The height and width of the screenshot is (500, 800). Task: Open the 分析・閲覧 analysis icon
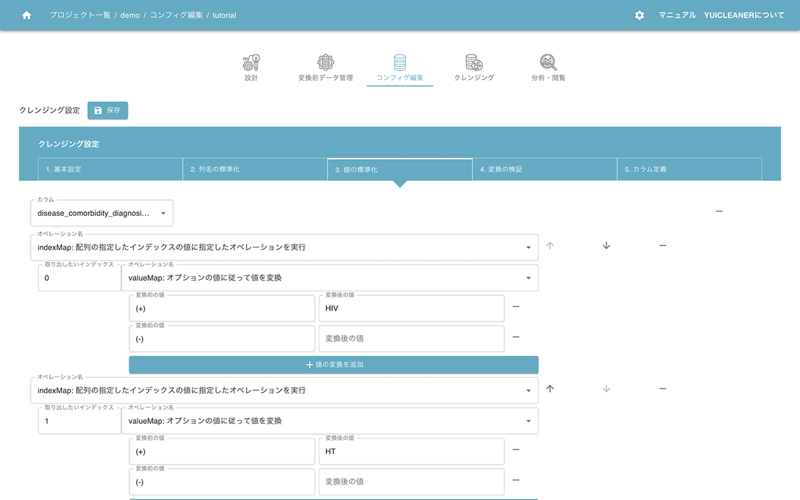click(549, 63)
